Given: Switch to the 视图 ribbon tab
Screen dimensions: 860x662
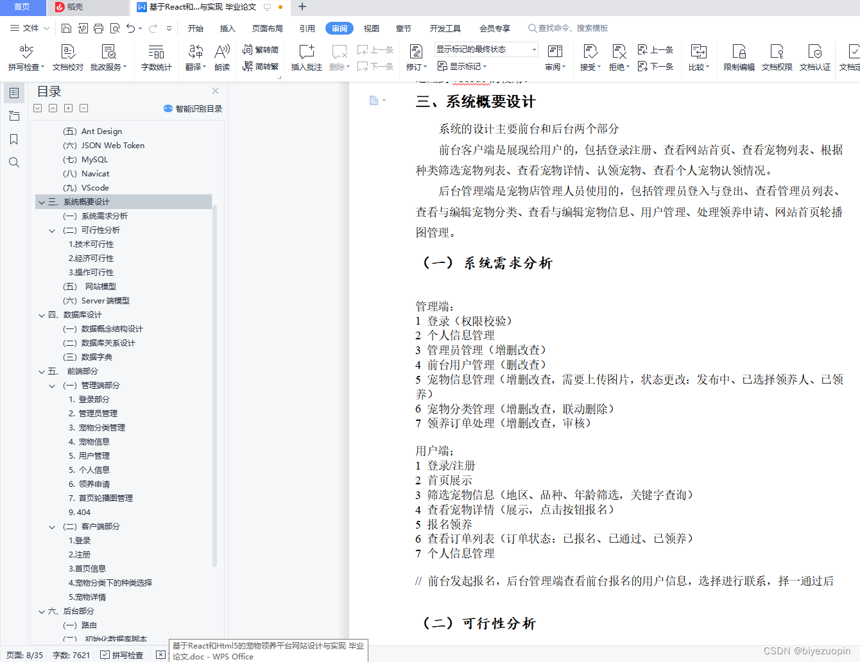Looking at the screenshot, I should pos(372,28).
